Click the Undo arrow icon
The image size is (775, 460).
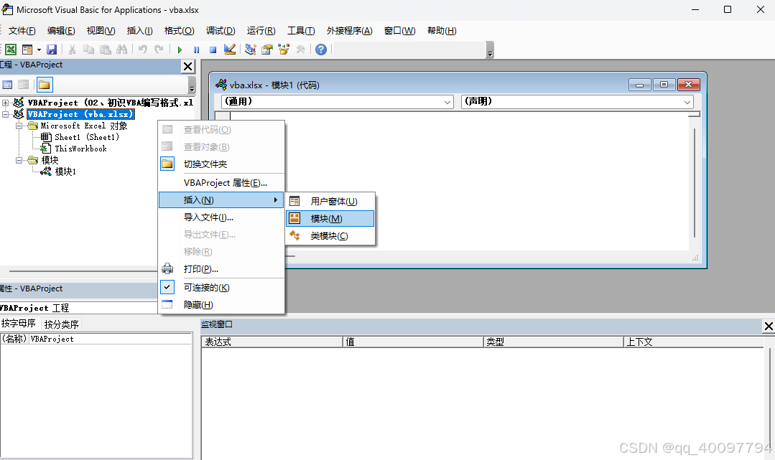pyautogui.click(x=143, y=50)
